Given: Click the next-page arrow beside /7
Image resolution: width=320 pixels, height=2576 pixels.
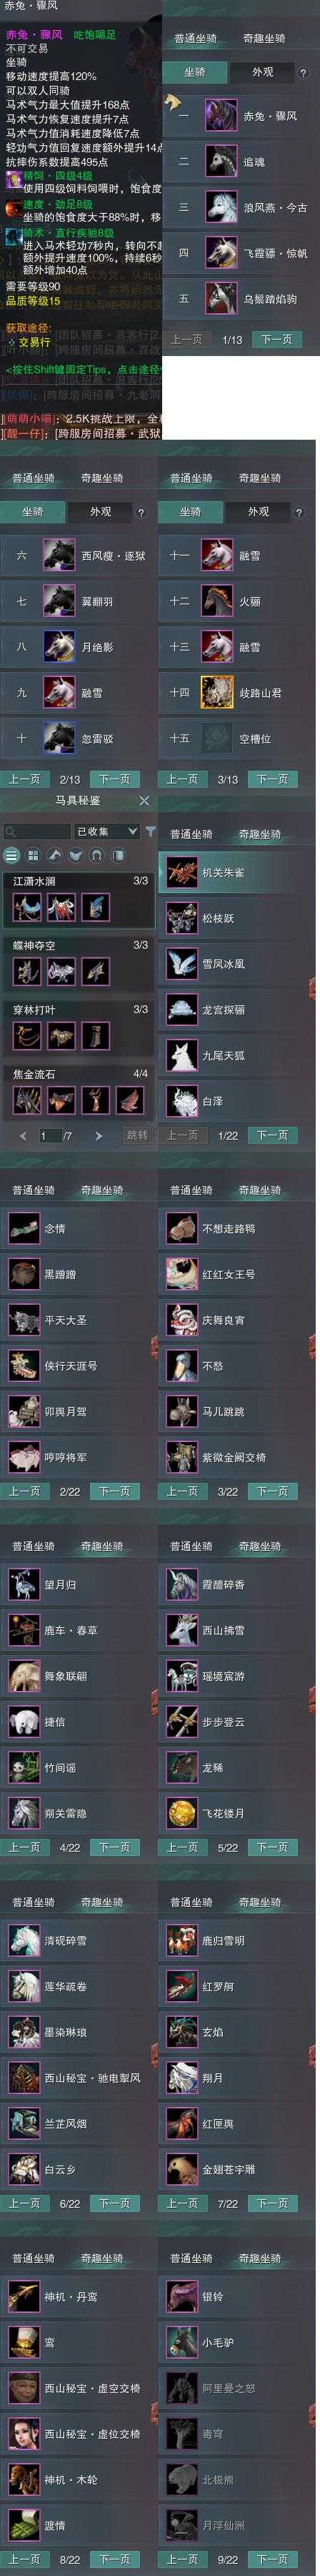Looking at the screenshot, I should pyautogui.click(x=98, y=1136).
